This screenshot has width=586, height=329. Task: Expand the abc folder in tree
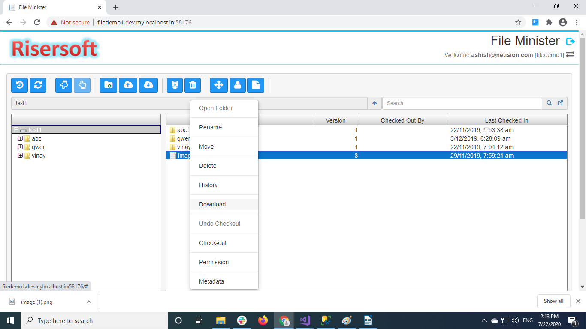[20, 138]
